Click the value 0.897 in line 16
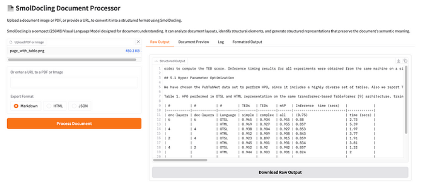The height and width of the screenshot is (191, 428). tap(265, 138)
